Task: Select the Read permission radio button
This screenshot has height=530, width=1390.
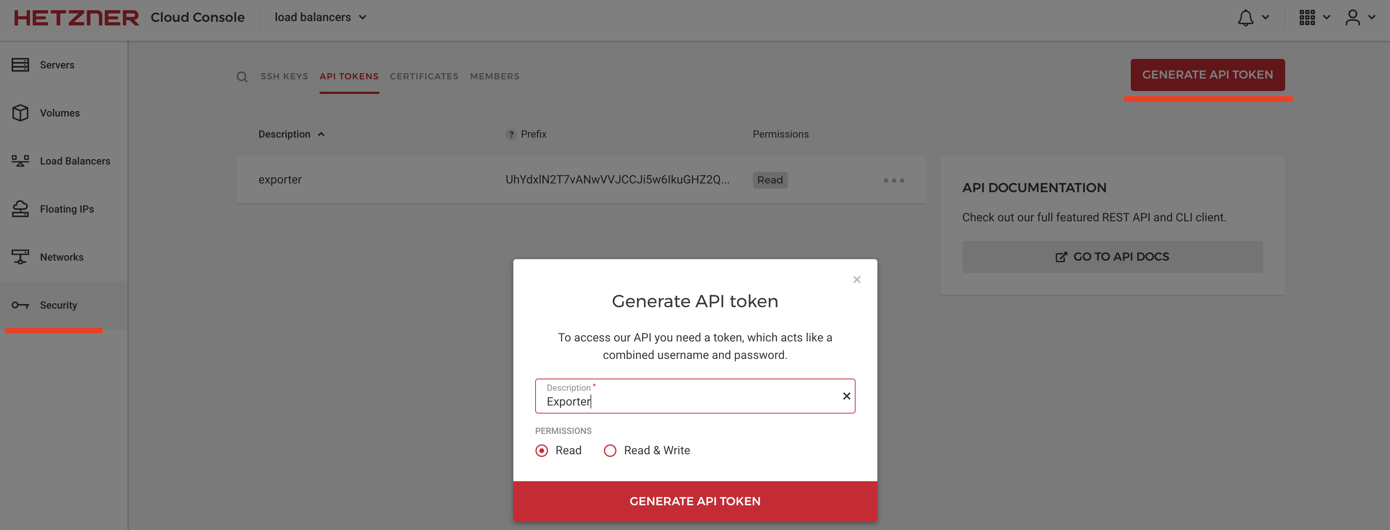Action: coord(542,450)
